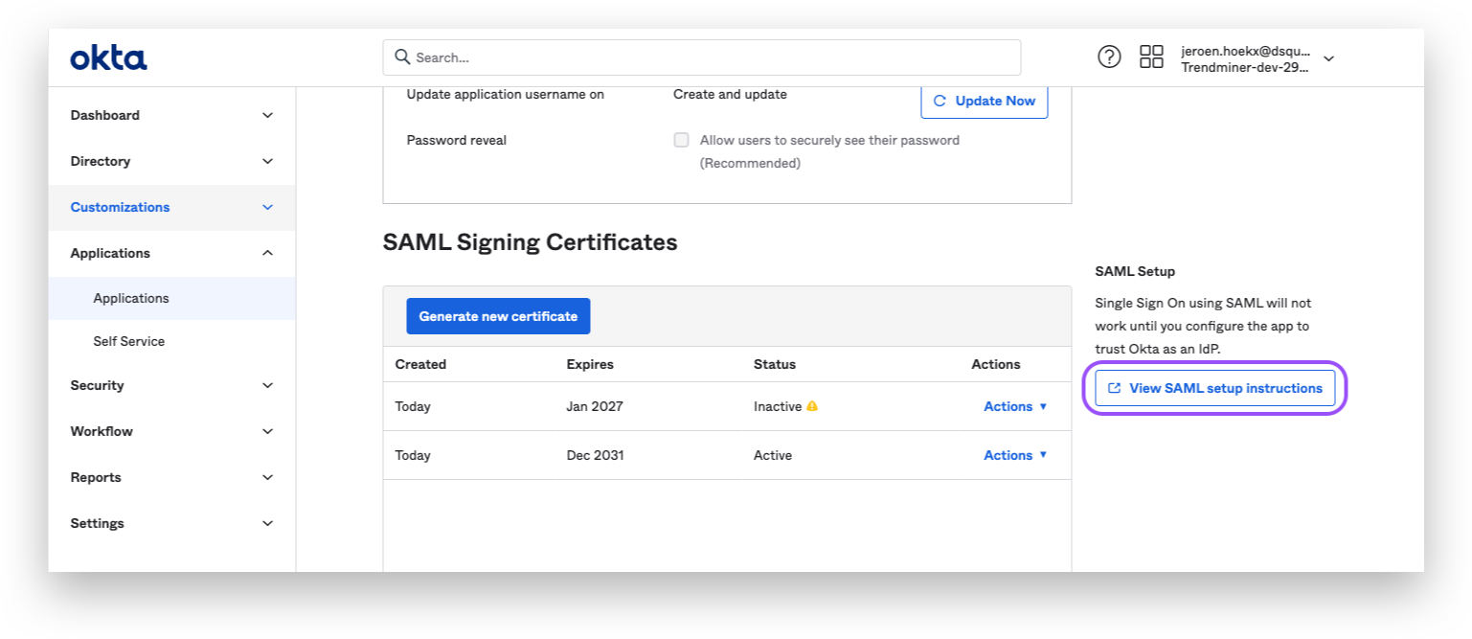Screen dimensions: 1472x639
Task: Click the external link icon for SAML instructions
Action: click(1114, 388)
